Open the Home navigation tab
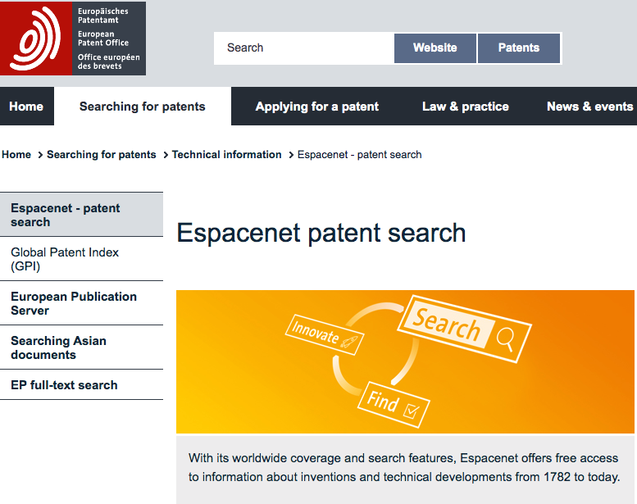 click(26, 107)
